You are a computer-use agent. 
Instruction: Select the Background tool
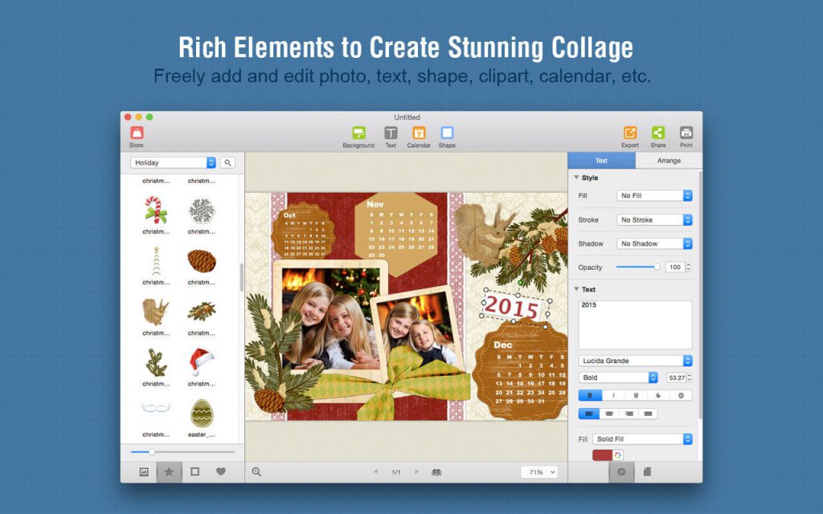(x=358, y=133)
